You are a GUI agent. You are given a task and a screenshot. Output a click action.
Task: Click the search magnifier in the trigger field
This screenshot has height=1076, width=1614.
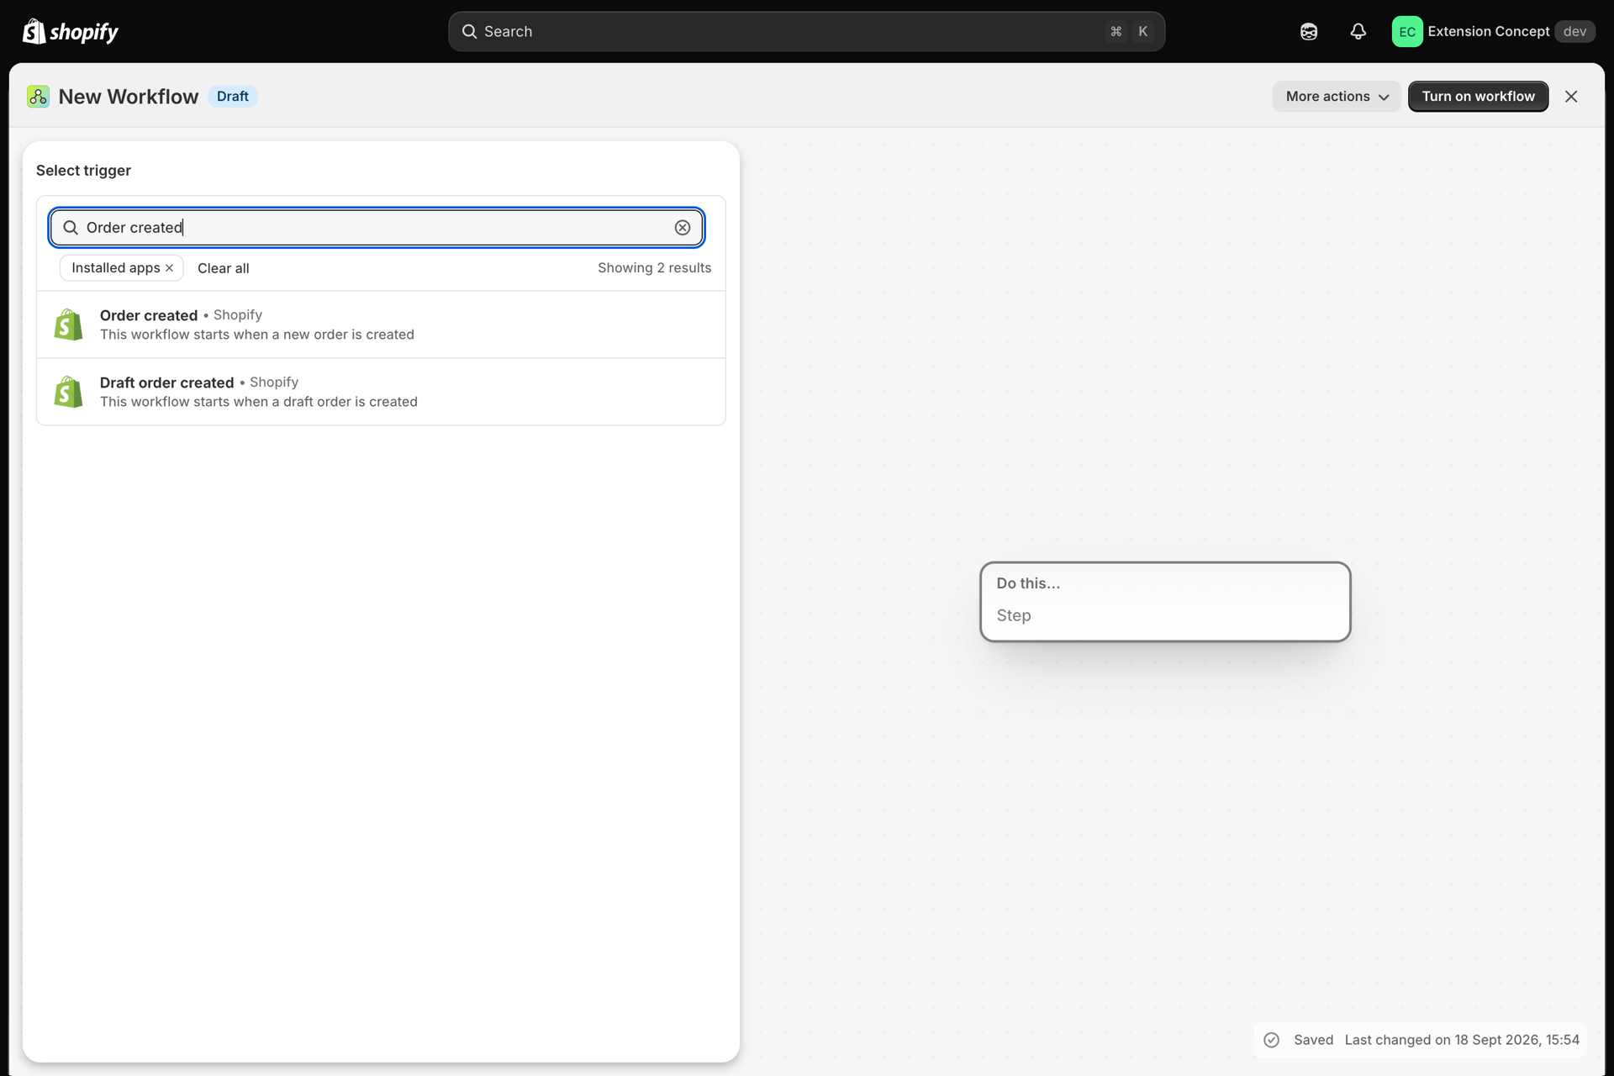point(71,228)
